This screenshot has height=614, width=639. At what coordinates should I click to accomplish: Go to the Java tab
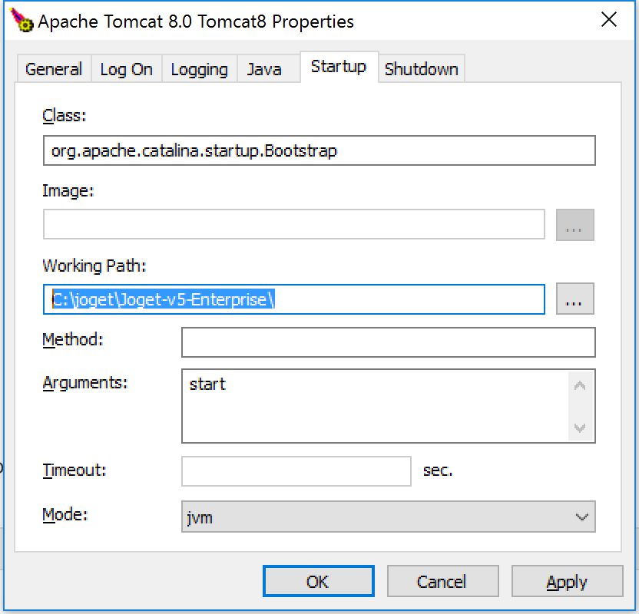[264, 69]
